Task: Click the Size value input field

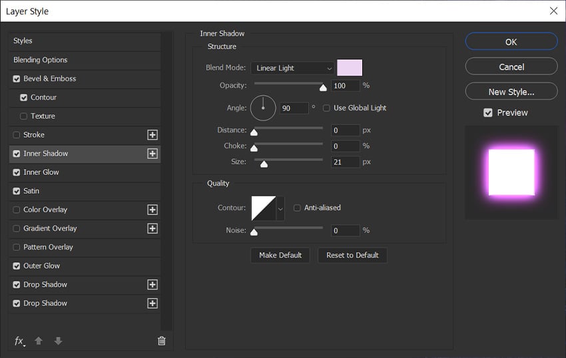Action: click(346, 162)
